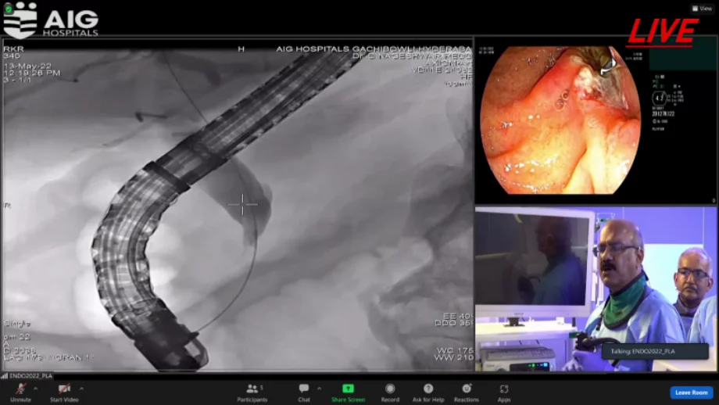Screen dimensions: 719x405
Task: Open the Participants panel
Action: [x=252, y=391]
